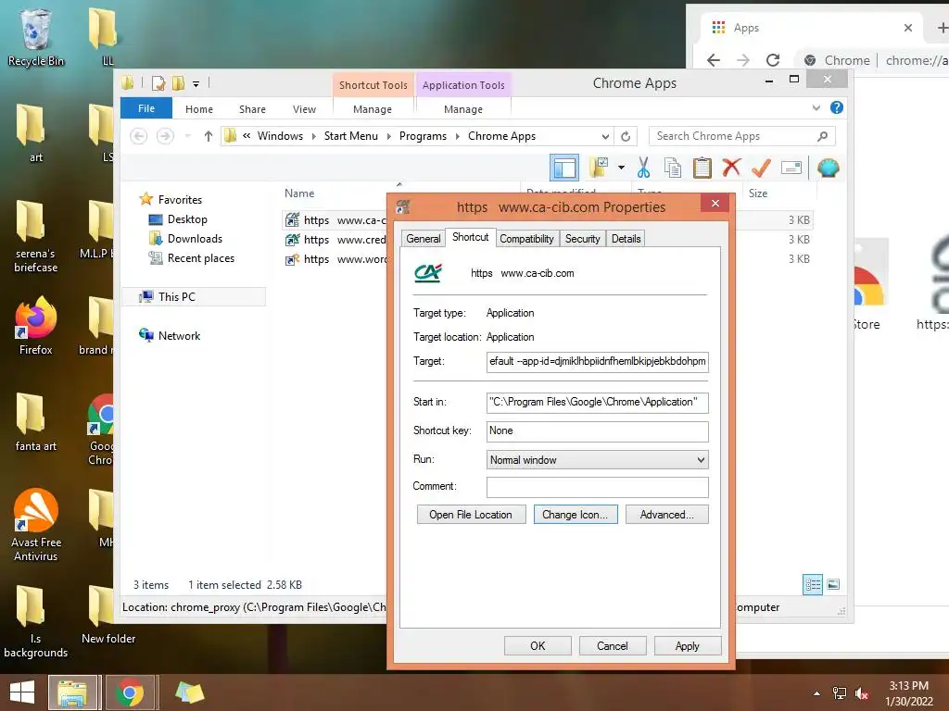Expand the folder options dropdown arrow
This screenshot has height=711, width=949.
tap(621, 168)
